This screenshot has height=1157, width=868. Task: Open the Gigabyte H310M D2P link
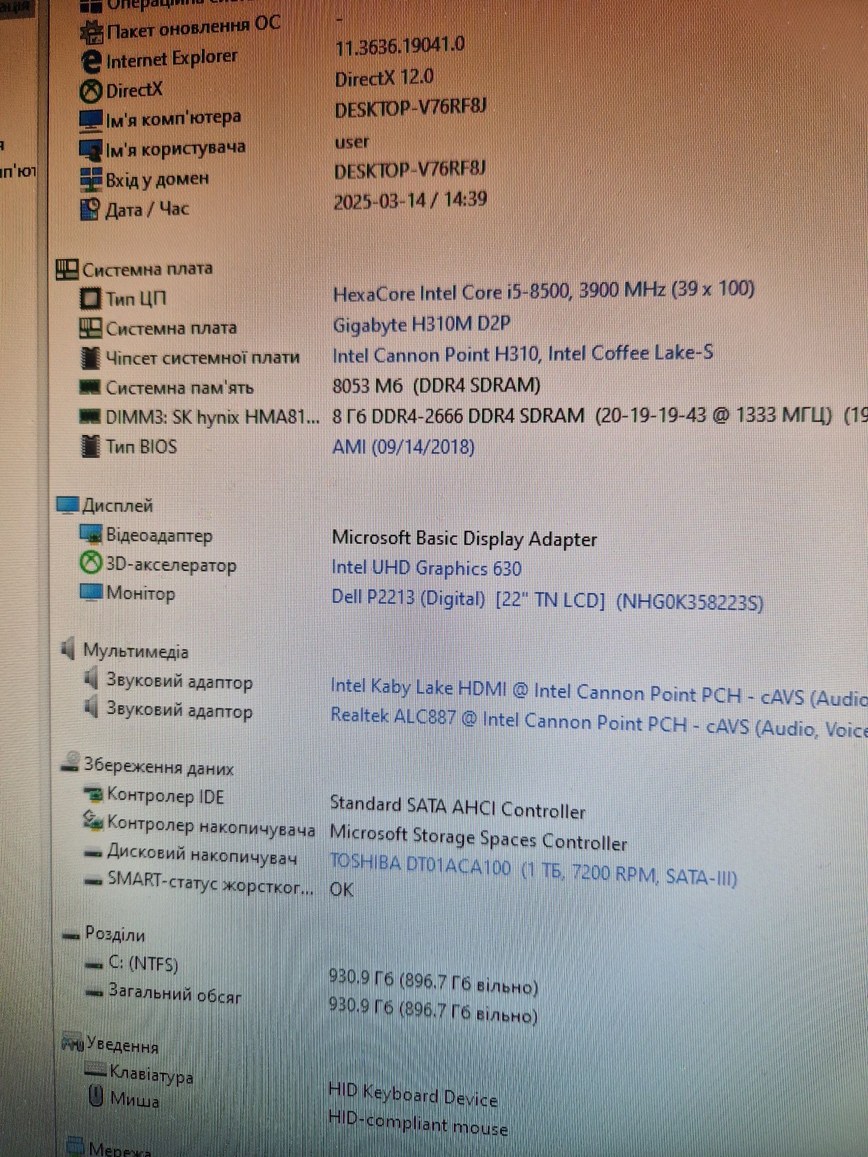pos(421,324)
